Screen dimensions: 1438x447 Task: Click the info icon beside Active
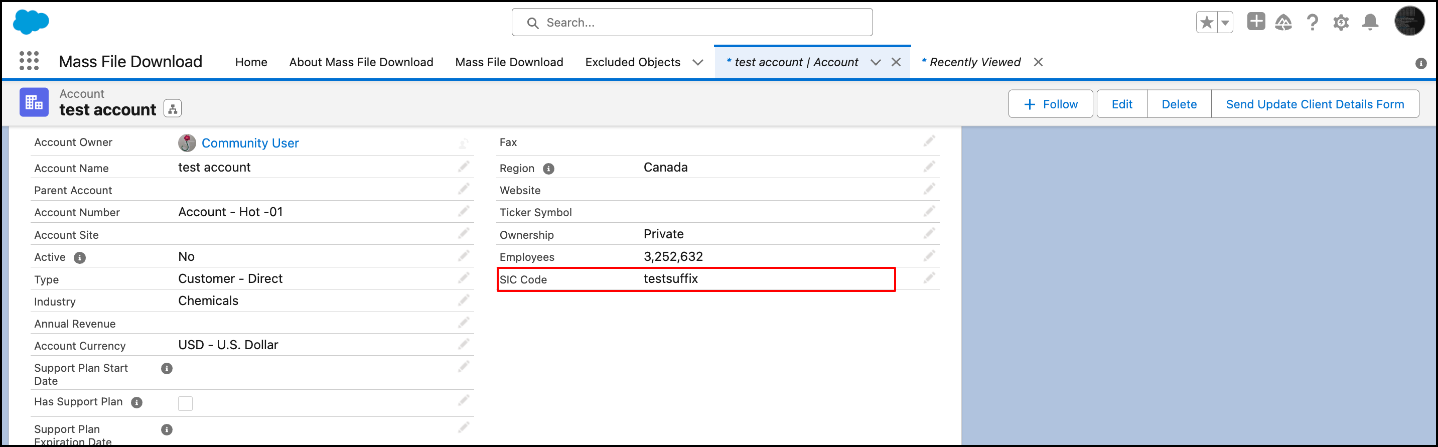80,258
